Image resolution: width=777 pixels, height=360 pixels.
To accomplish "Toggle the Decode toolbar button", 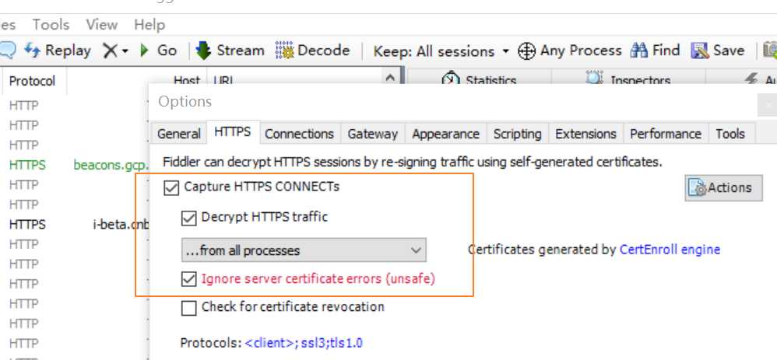I will [x=313, y=51].
